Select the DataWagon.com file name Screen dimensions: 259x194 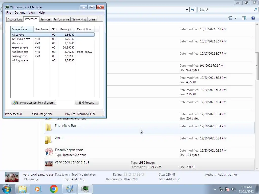tap(69, 150)
